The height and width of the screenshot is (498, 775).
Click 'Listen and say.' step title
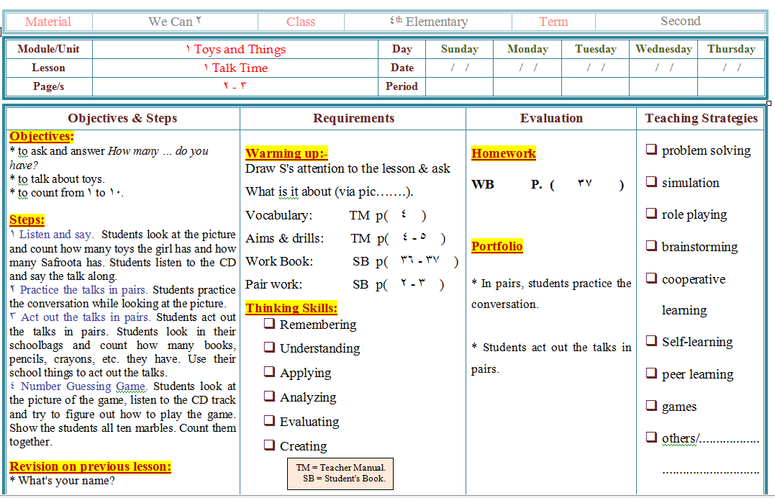point(56,235)
